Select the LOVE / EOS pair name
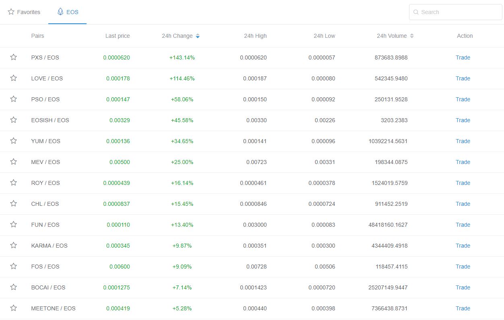 pyautogui.click(x=47, y=78)
